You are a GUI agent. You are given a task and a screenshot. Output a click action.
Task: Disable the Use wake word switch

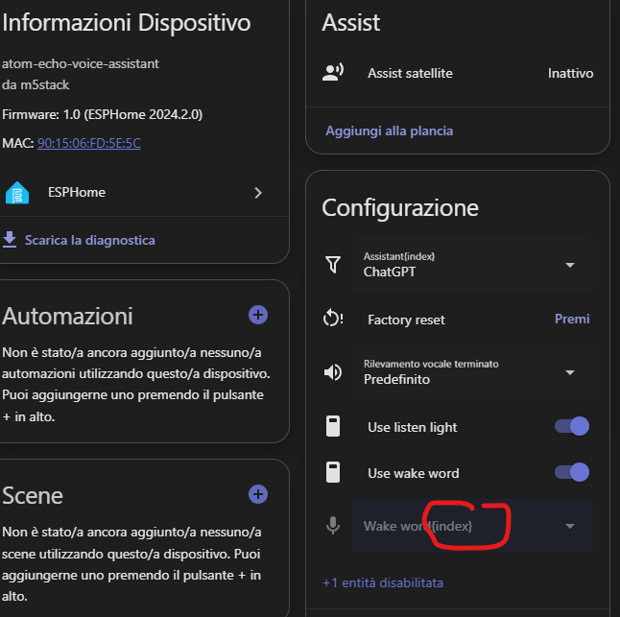(x=572, y=472)
